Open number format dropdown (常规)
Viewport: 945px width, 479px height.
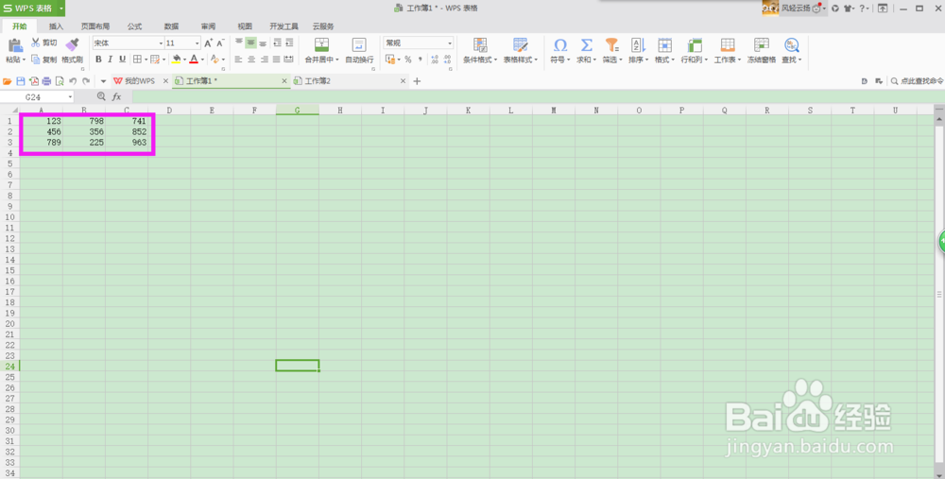tap(450, 43)
